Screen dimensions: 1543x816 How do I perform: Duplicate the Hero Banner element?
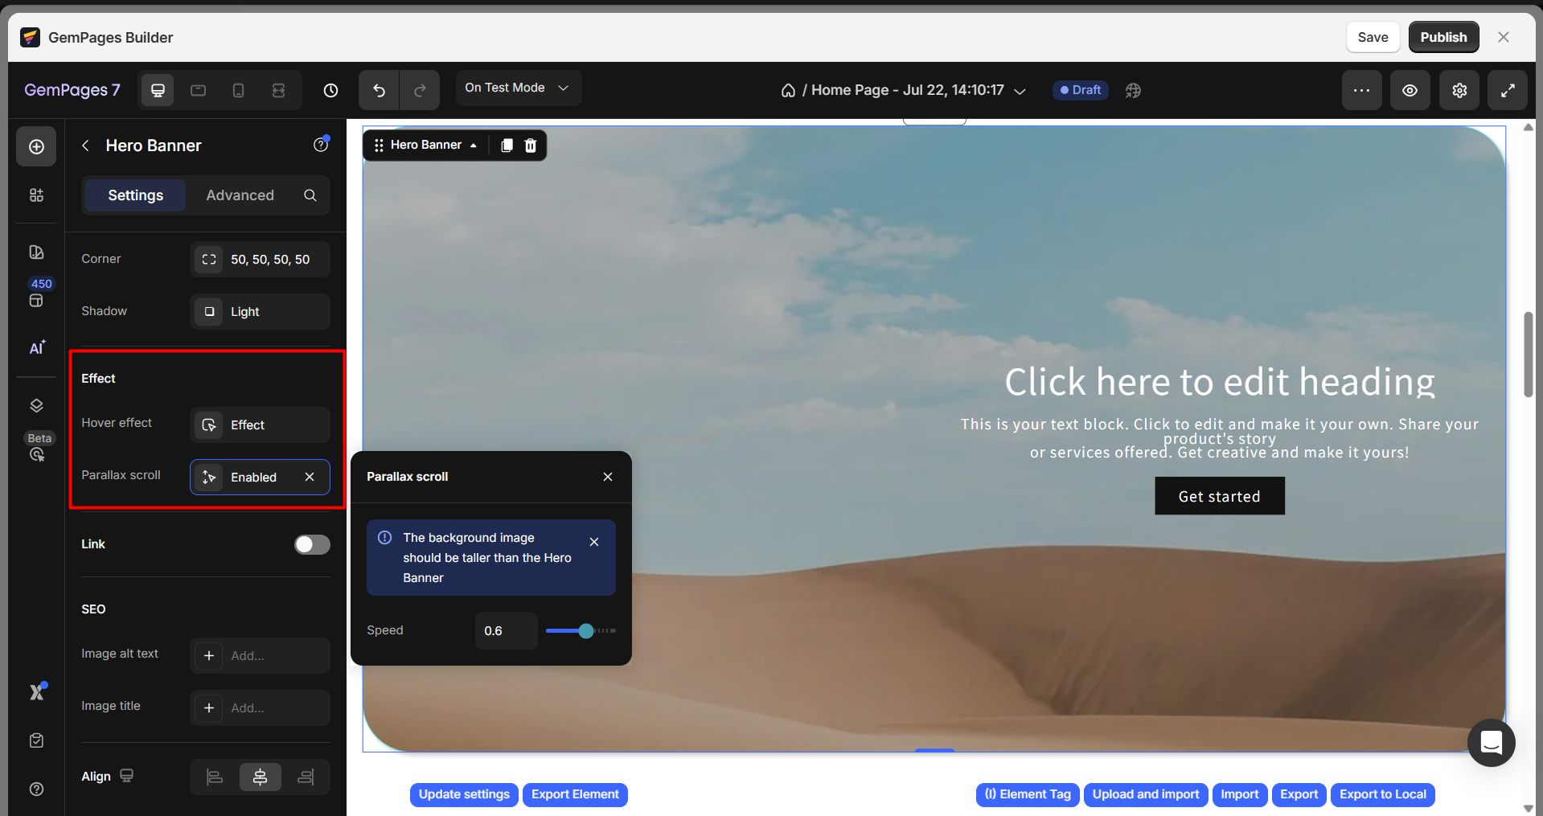point(507,146)
